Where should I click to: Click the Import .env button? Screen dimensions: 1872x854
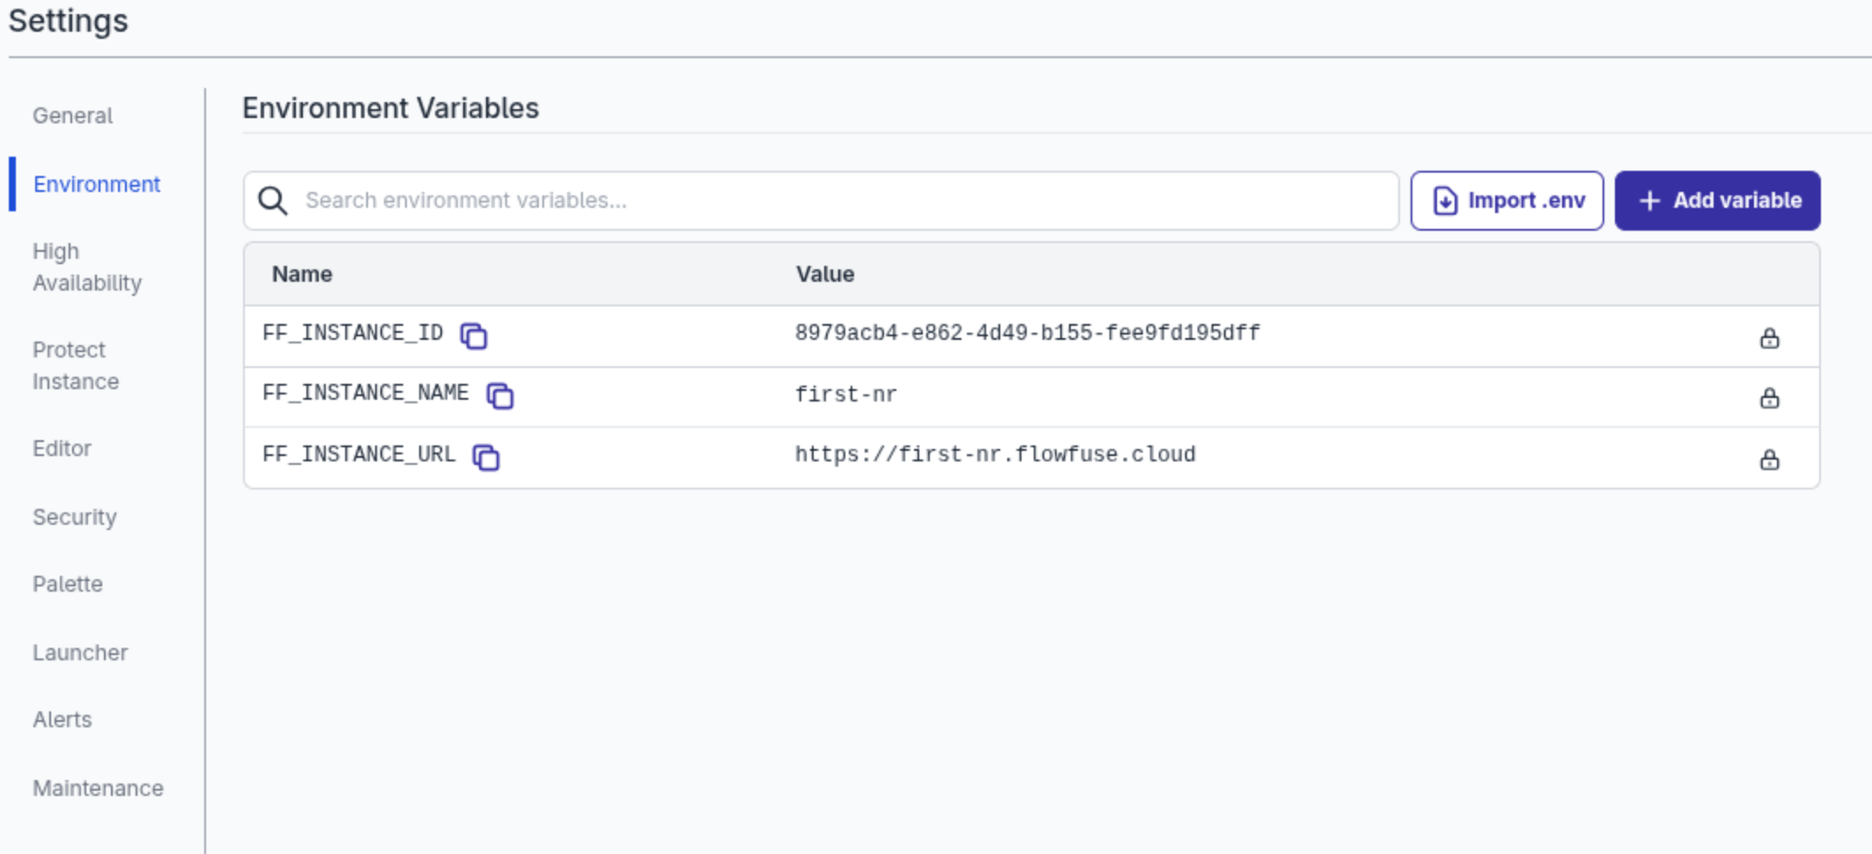click(1506, 200)
